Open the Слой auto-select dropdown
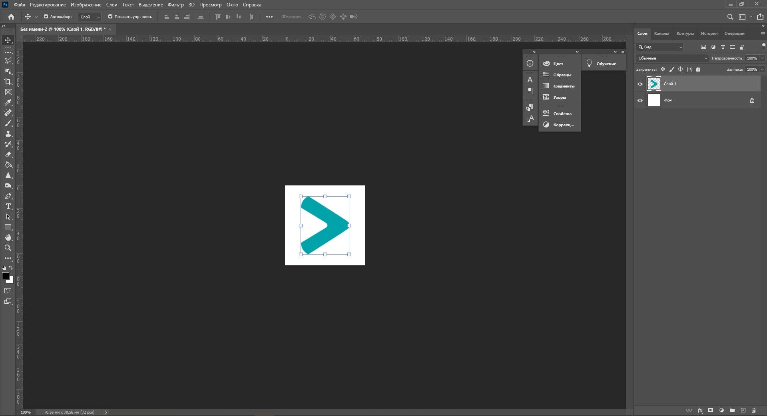767x416 pixels. 90,17
